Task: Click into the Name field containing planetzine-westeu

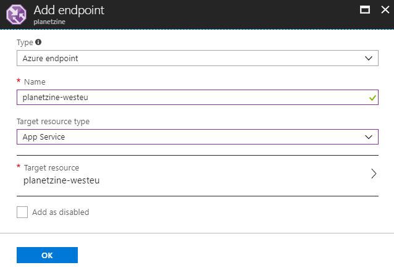Action: click(198, 98)
